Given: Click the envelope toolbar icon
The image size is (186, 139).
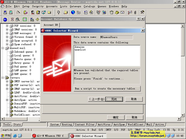Looking at the screenshot, I should pos(122,12).
